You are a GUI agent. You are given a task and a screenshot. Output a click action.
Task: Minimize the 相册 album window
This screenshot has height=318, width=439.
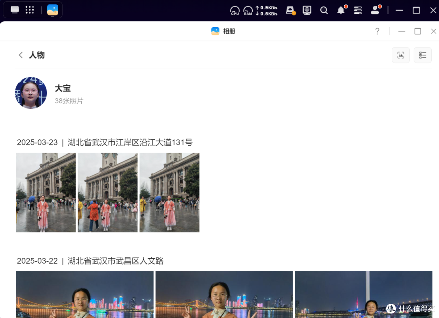click(x=402, y=31)
